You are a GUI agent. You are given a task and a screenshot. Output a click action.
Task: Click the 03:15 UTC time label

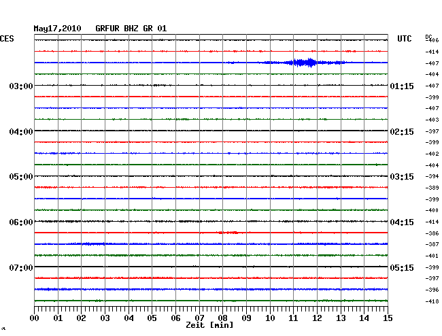402,177
